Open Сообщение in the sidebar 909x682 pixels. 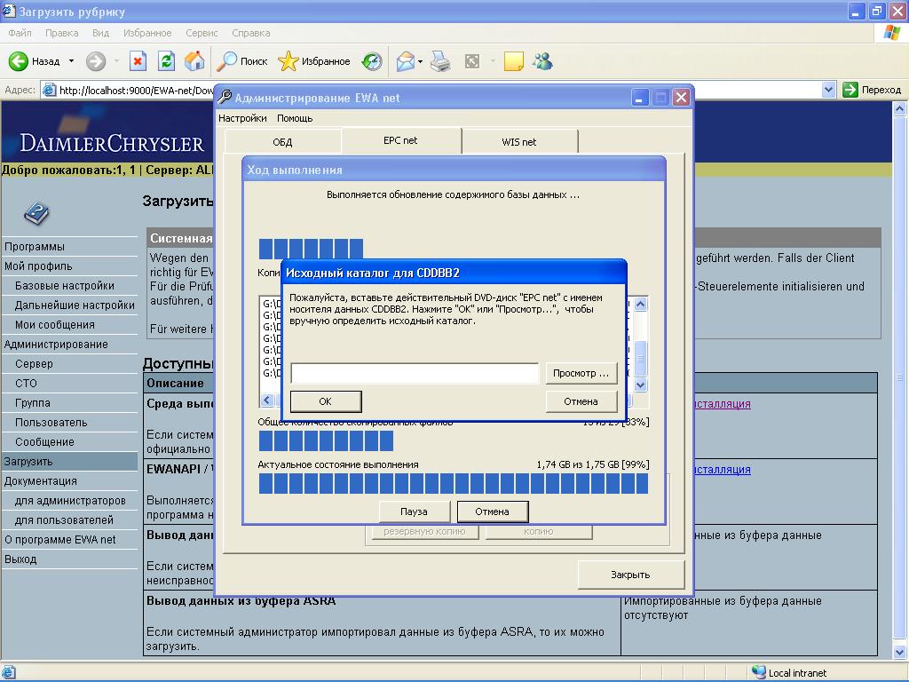[x=44, y=442]
